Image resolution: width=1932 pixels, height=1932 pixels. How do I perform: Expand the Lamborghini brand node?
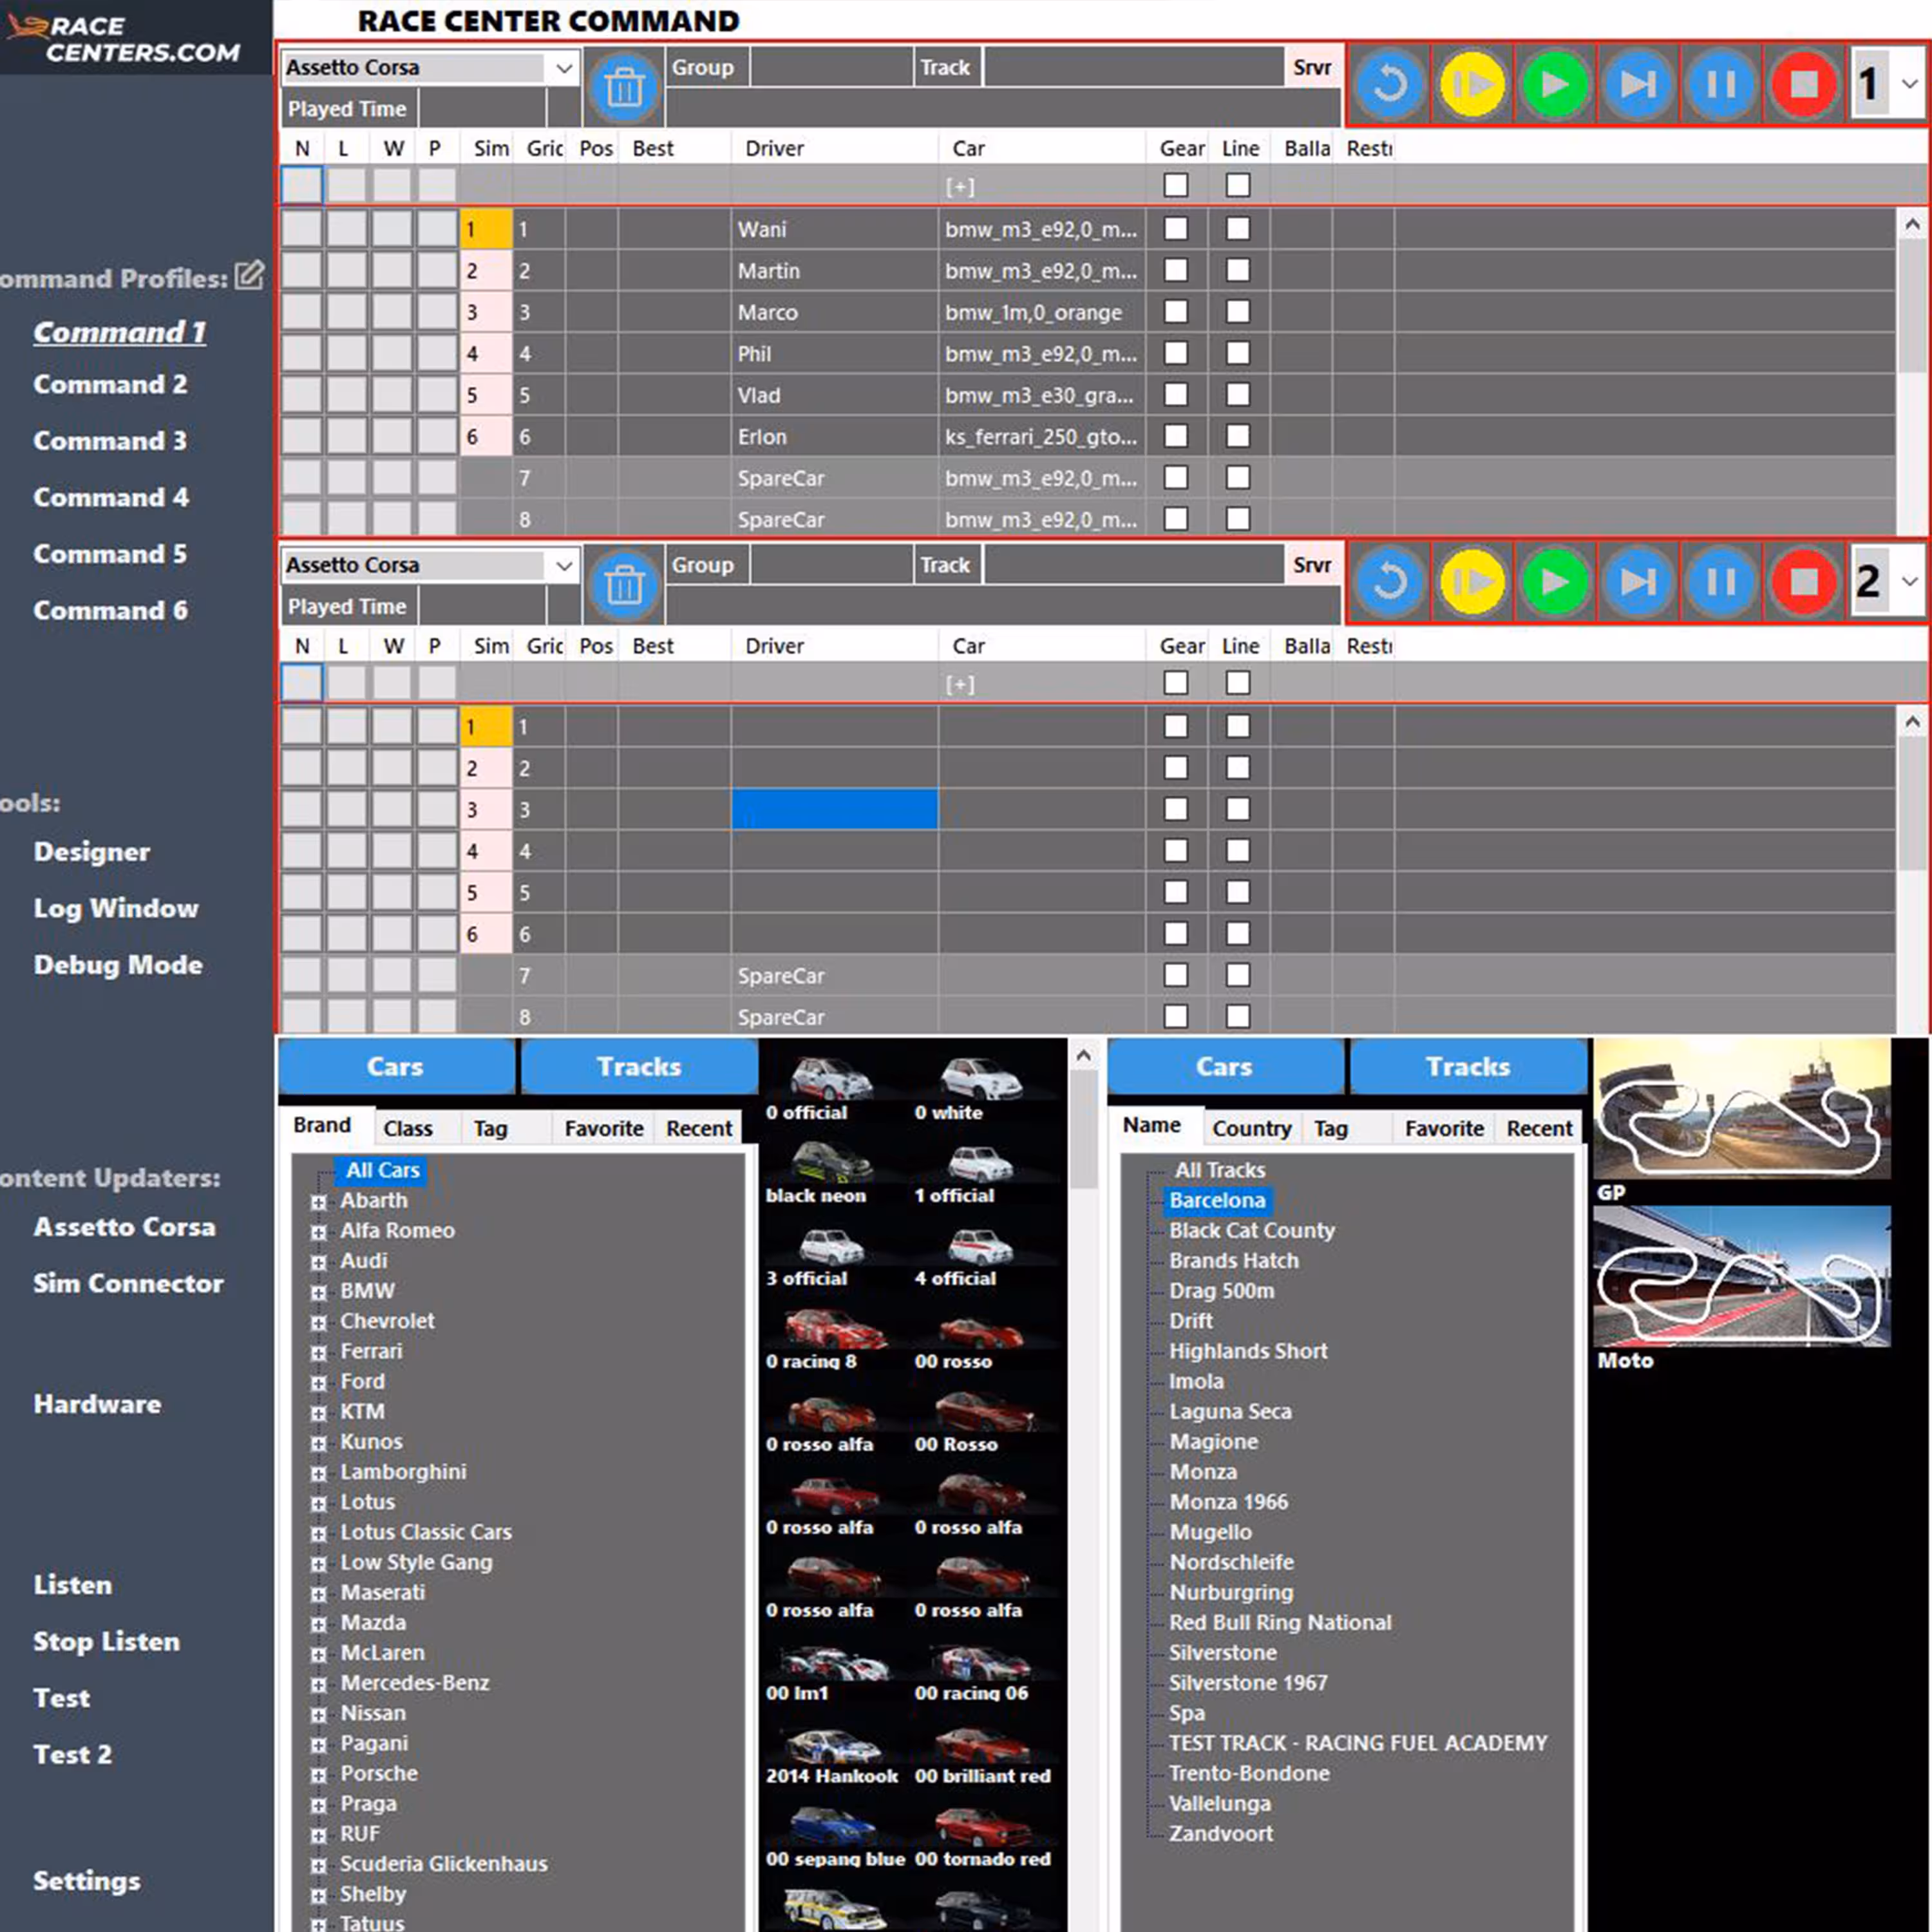pyautogui.click(x=318, y=1473)
